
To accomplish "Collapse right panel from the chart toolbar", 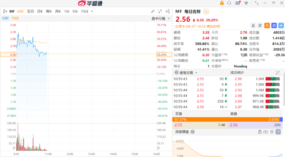I will tap(168, 11).
